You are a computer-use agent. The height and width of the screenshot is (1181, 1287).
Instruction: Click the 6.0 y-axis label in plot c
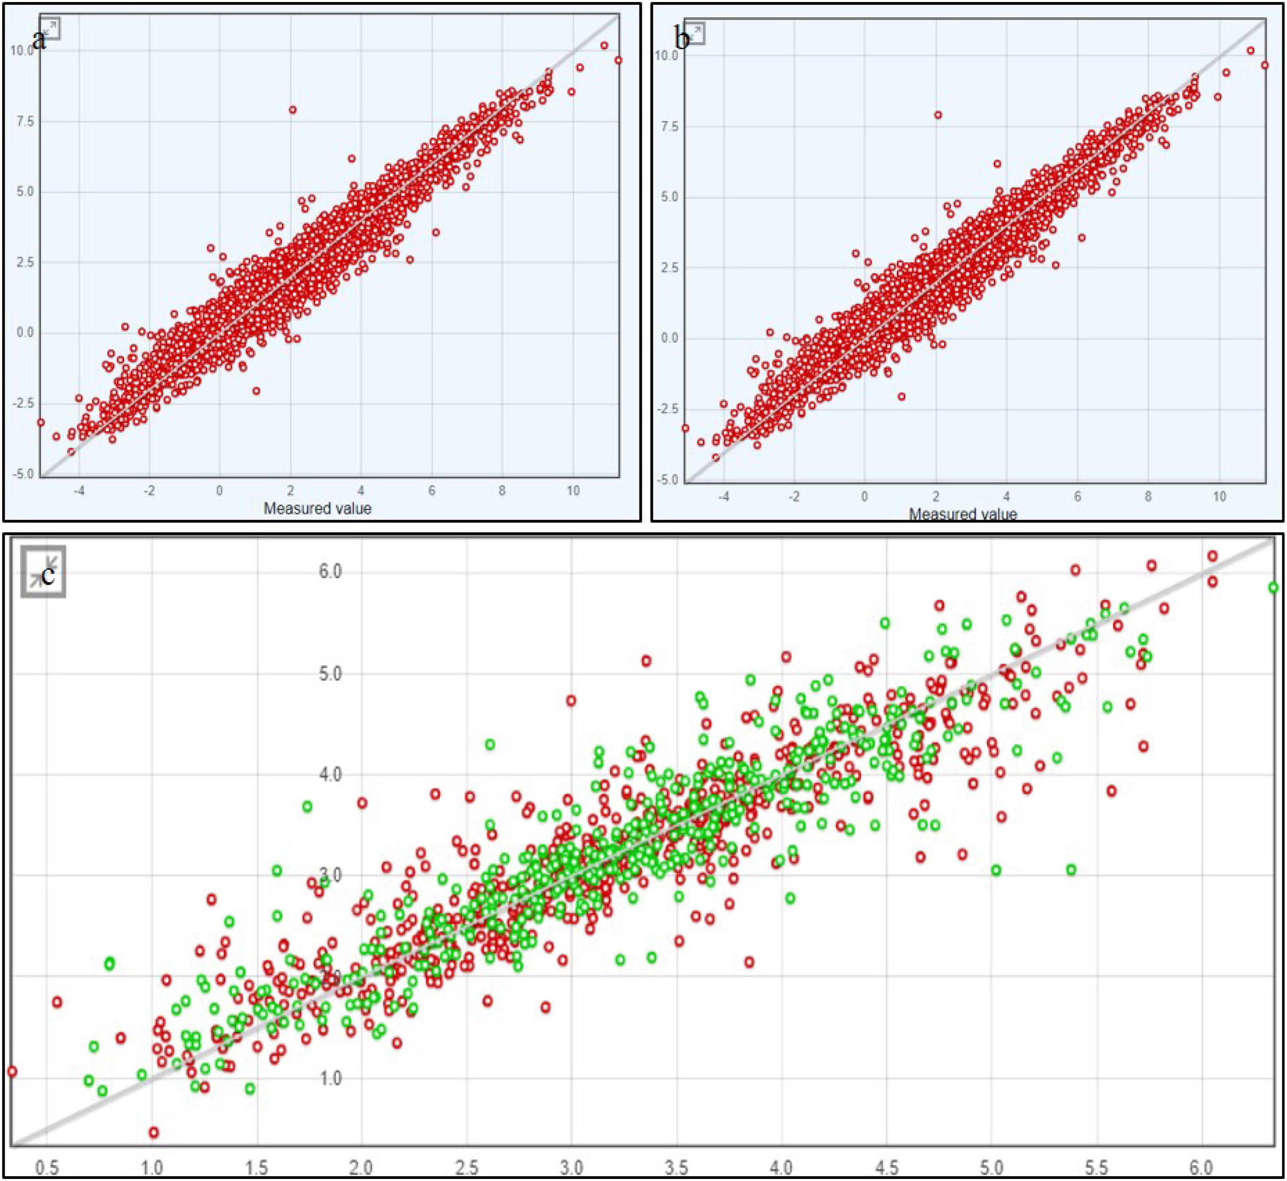coord(330,571)
